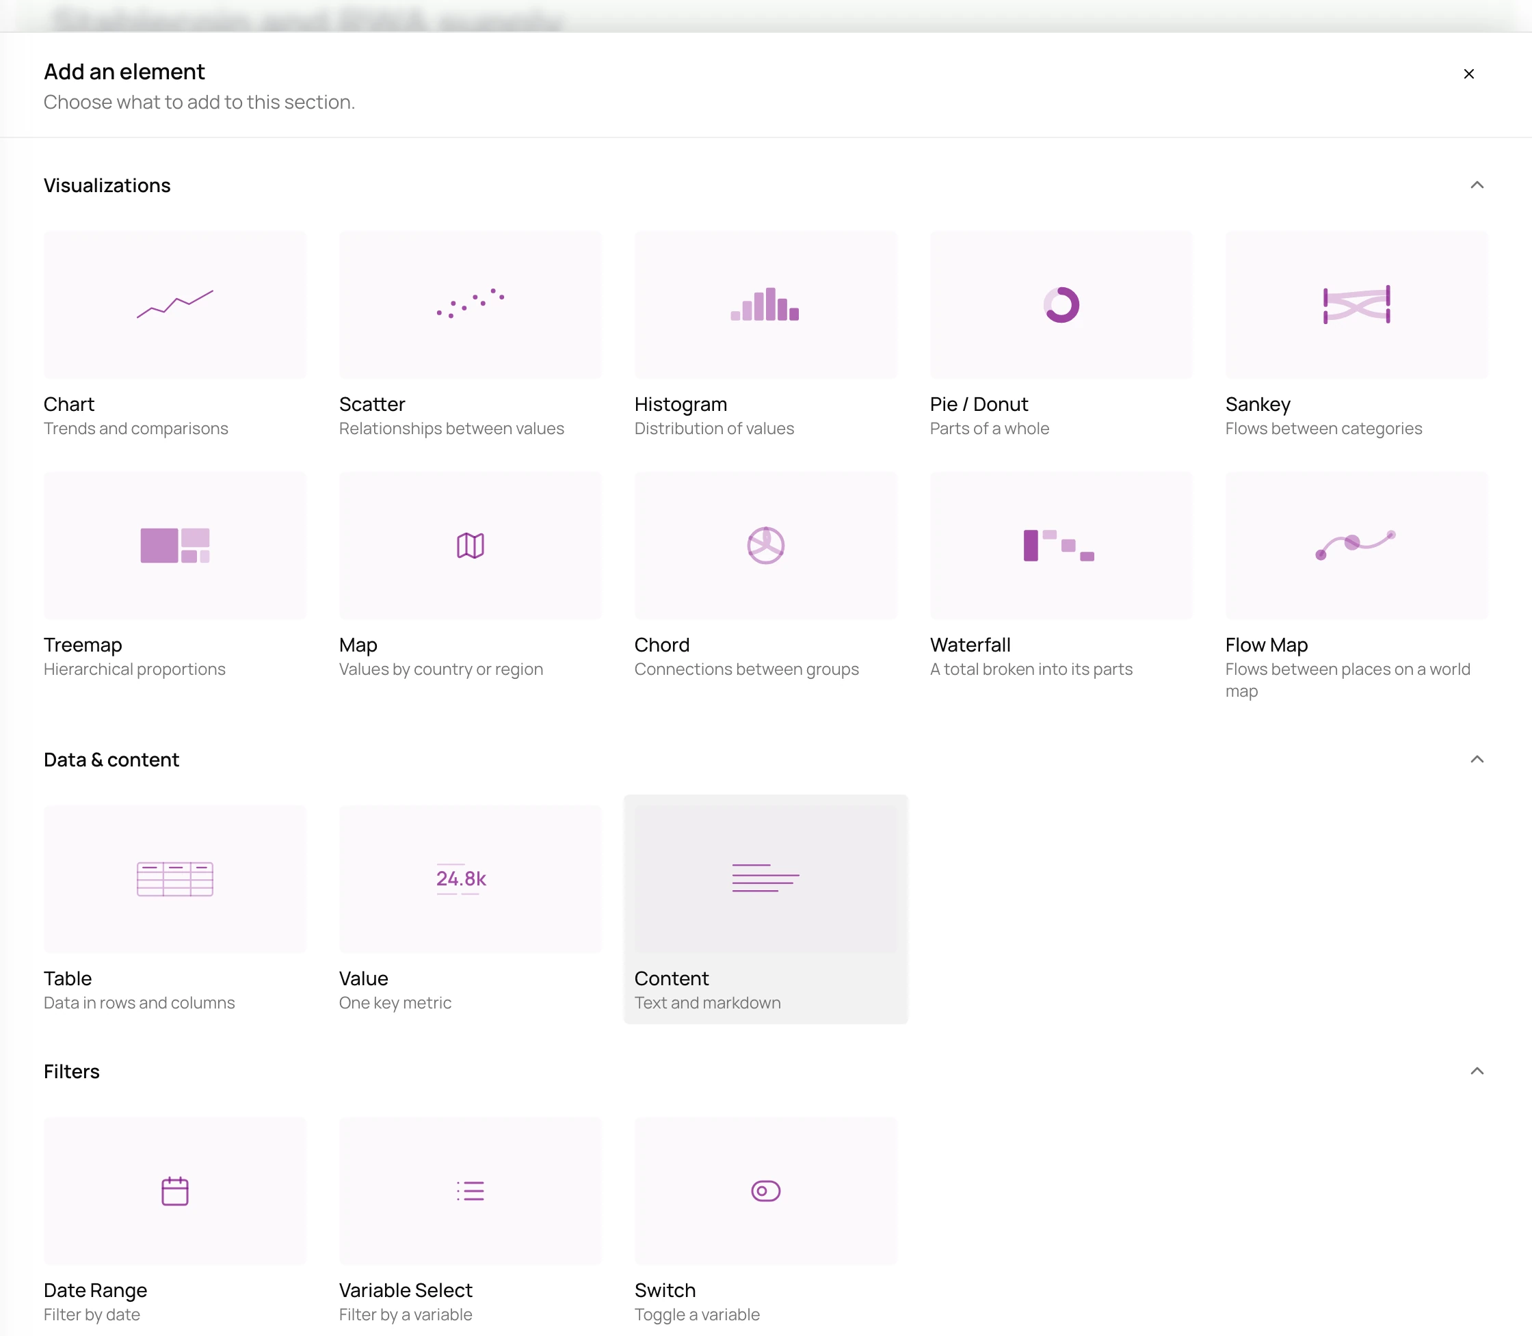The image size is (1532, 1336).
Task: Select the Sankey flow icon
Action: pyautogui.click(x=1356, y=304)
